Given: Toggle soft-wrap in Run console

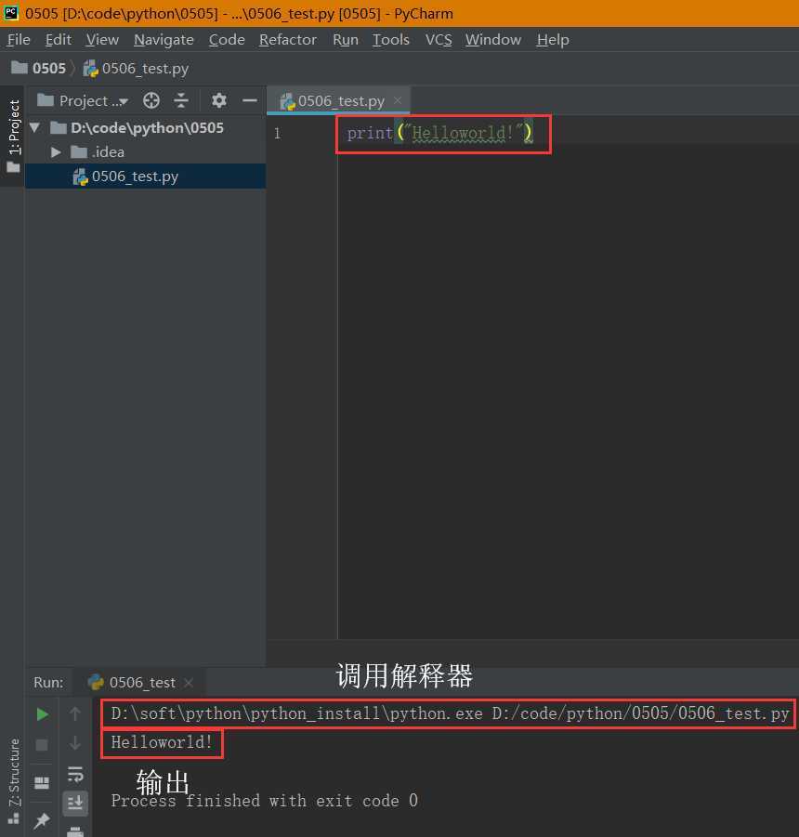Looking at the screenshot, I should 74,774.
